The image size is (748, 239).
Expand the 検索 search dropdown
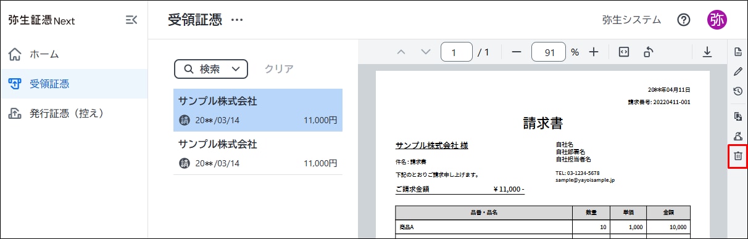(211, 69)
